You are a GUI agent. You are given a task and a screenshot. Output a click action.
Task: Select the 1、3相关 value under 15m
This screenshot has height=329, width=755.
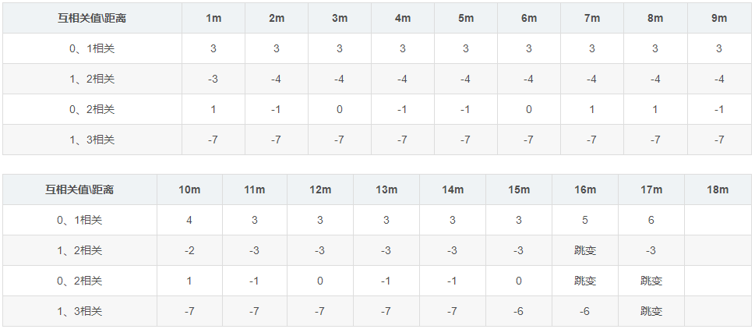tap(519, 311)
